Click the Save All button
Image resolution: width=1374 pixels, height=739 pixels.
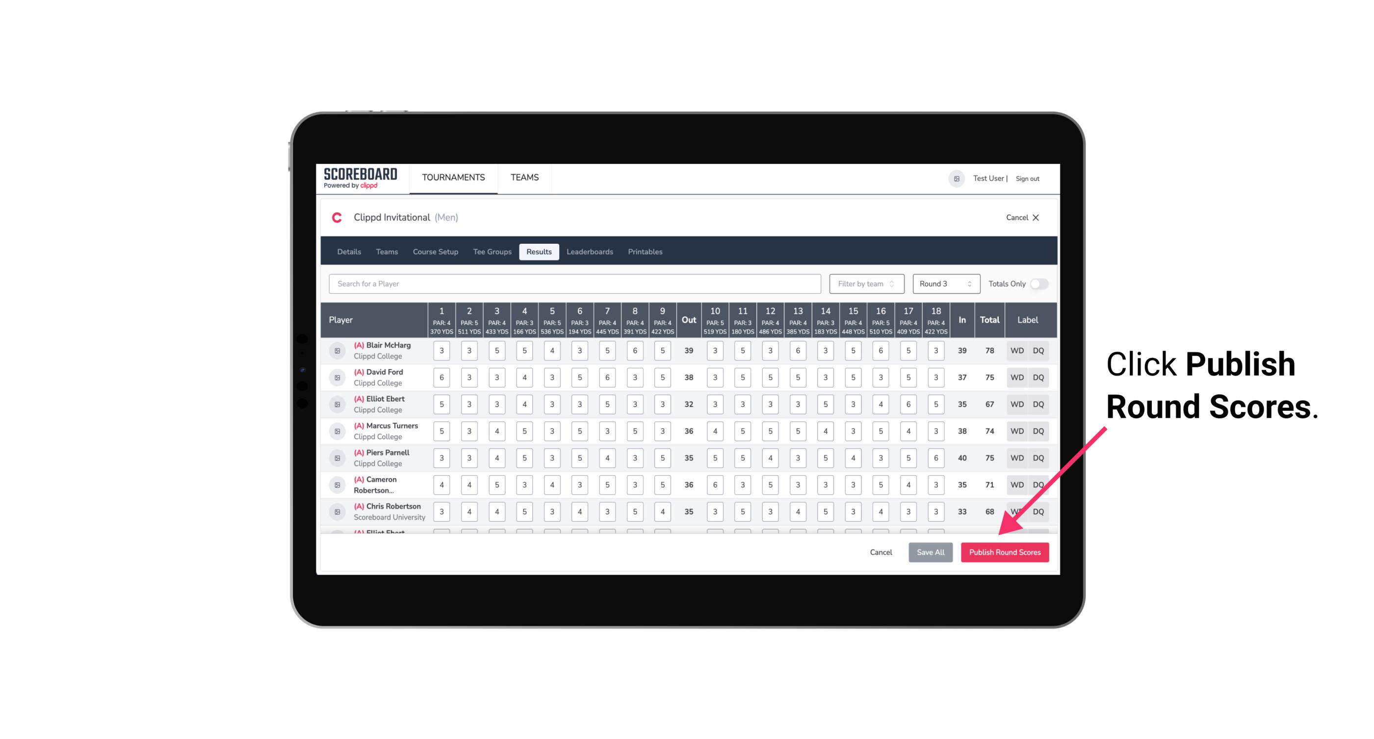[x=930, y=553]
